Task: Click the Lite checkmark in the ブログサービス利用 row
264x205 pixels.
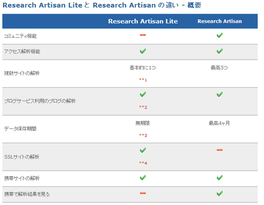Action: 143,94
